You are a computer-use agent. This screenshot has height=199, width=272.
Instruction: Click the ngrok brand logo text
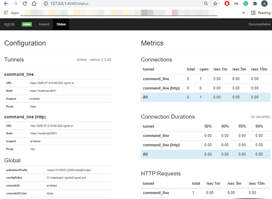pos(10,24)
